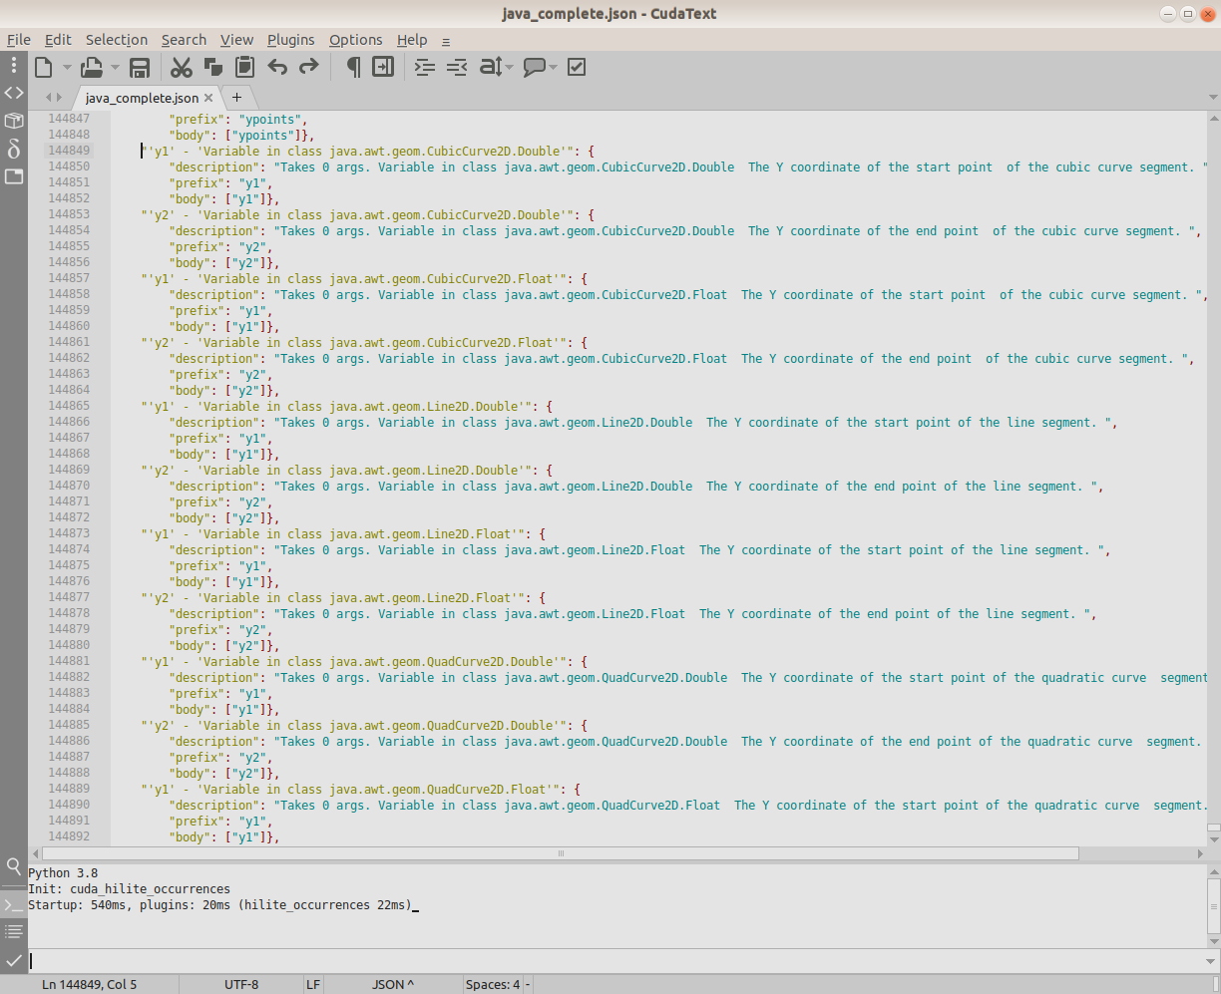Open the Options menu
This screenshot has height=994, width=1221.
click(x=355, y=40)
